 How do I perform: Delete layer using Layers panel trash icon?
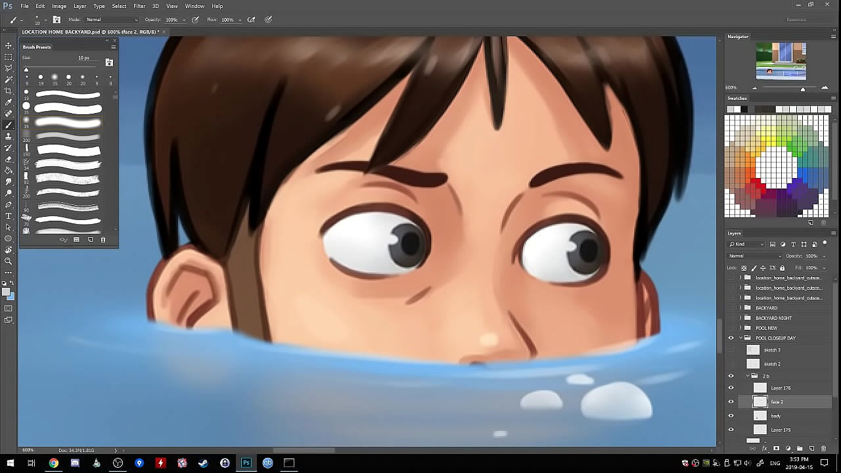823,449
